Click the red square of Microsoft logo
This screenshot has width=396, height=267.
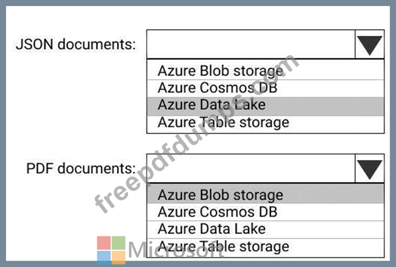point(104,243)
